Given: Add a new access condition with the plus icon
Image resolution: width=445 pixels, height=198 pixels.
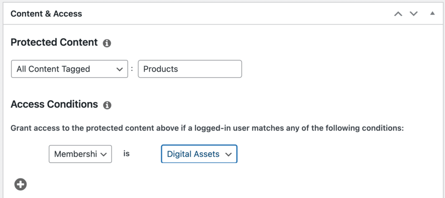Looking at the screenshot, I should click(20, 185).
